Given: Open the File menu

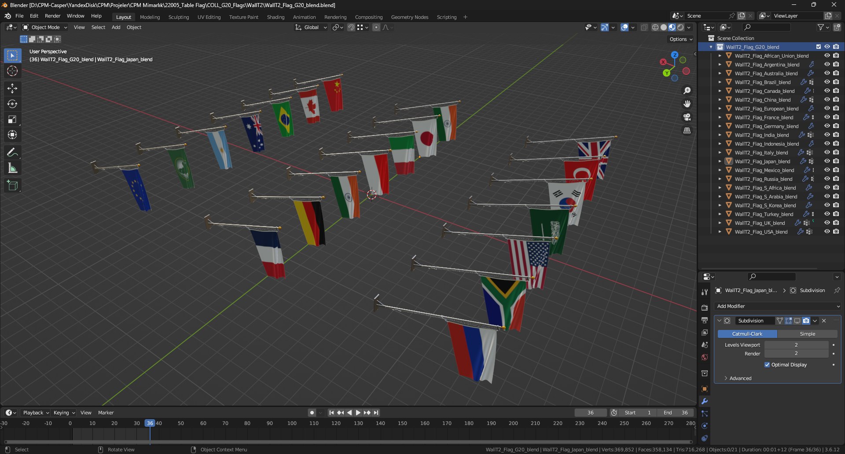Looking at the screenshot, I should tap(19, 16).
